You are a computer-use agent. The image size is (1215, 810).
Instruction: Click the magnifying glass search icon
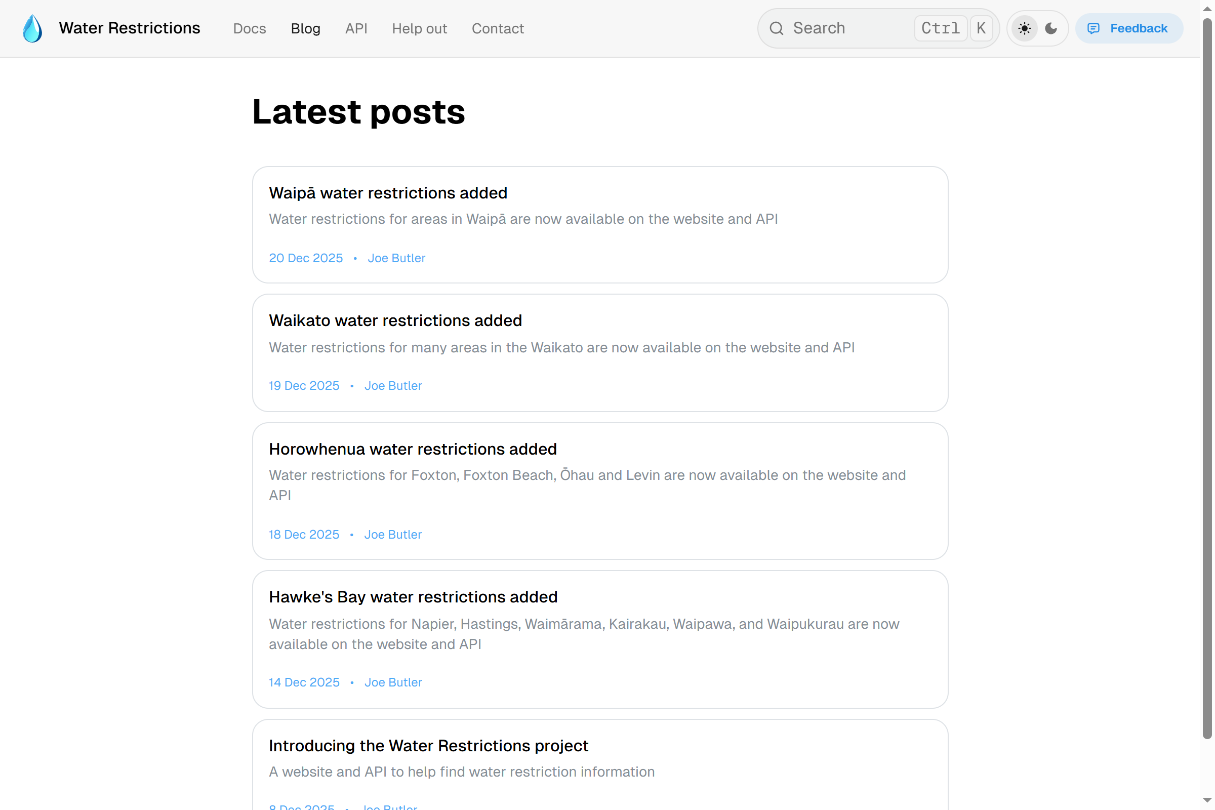point(777,28)
